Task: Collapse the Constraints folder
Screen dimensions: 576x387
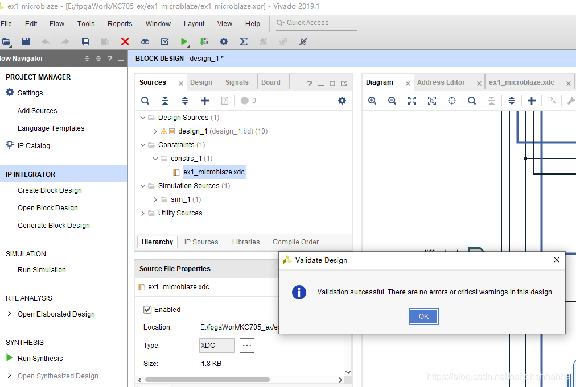Action: 143,145
